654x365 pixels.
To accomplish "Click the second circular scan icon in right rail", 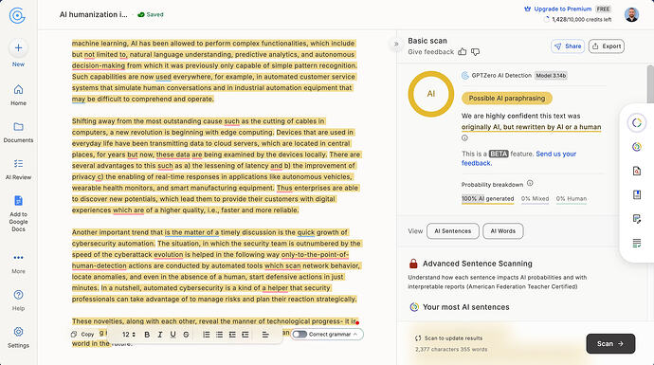I will 637,147.
